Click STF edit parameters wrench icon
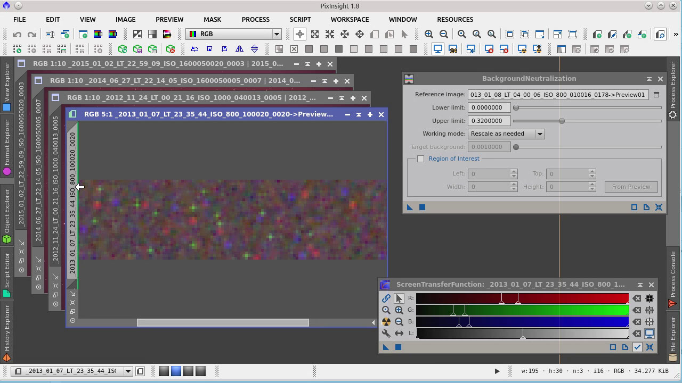Screen dimensions: 682x383 point(386,334)
